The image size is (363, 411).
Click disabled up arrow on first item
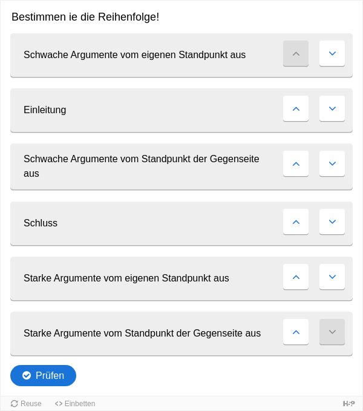pos(296,53)
